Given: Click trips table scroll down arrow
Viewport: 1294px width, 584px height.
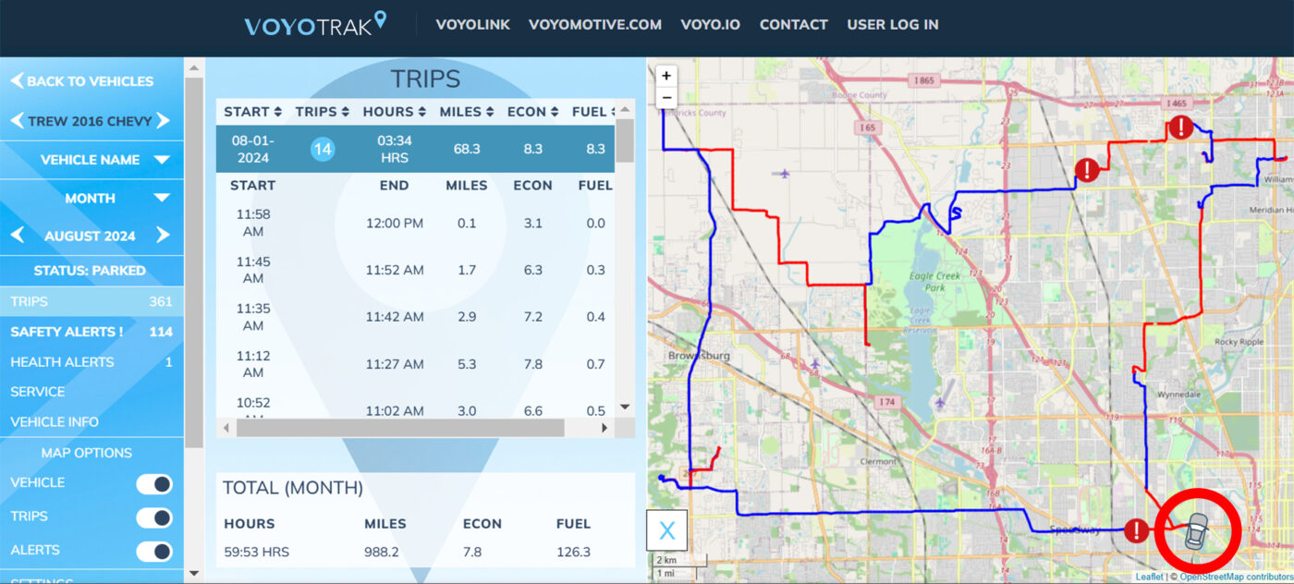Looking at the screenshot, I should (625, 407).
